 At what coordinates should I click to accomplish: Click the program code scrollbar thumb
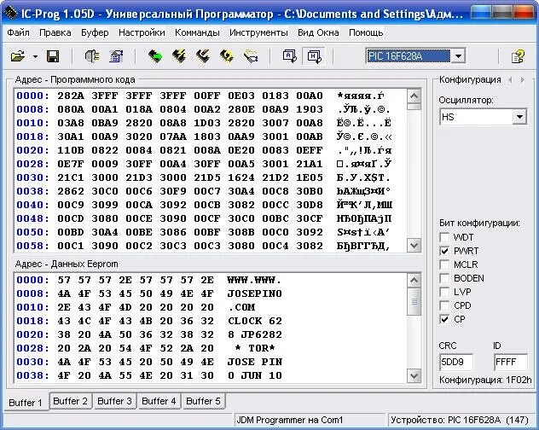414,106
